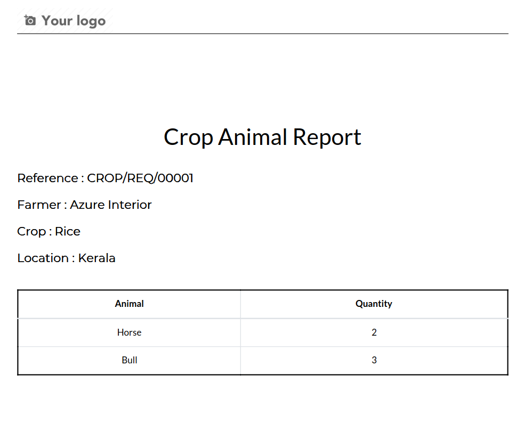Select the reference number CROP/REQ/00001

140,178
